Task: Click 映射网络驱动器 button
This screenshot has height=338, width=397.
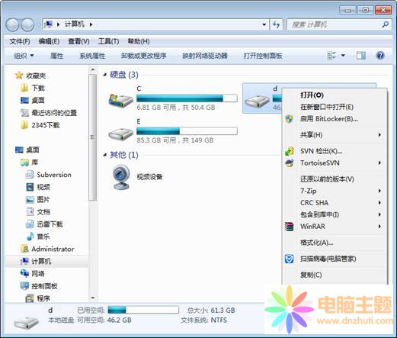Action: point(205,56)
